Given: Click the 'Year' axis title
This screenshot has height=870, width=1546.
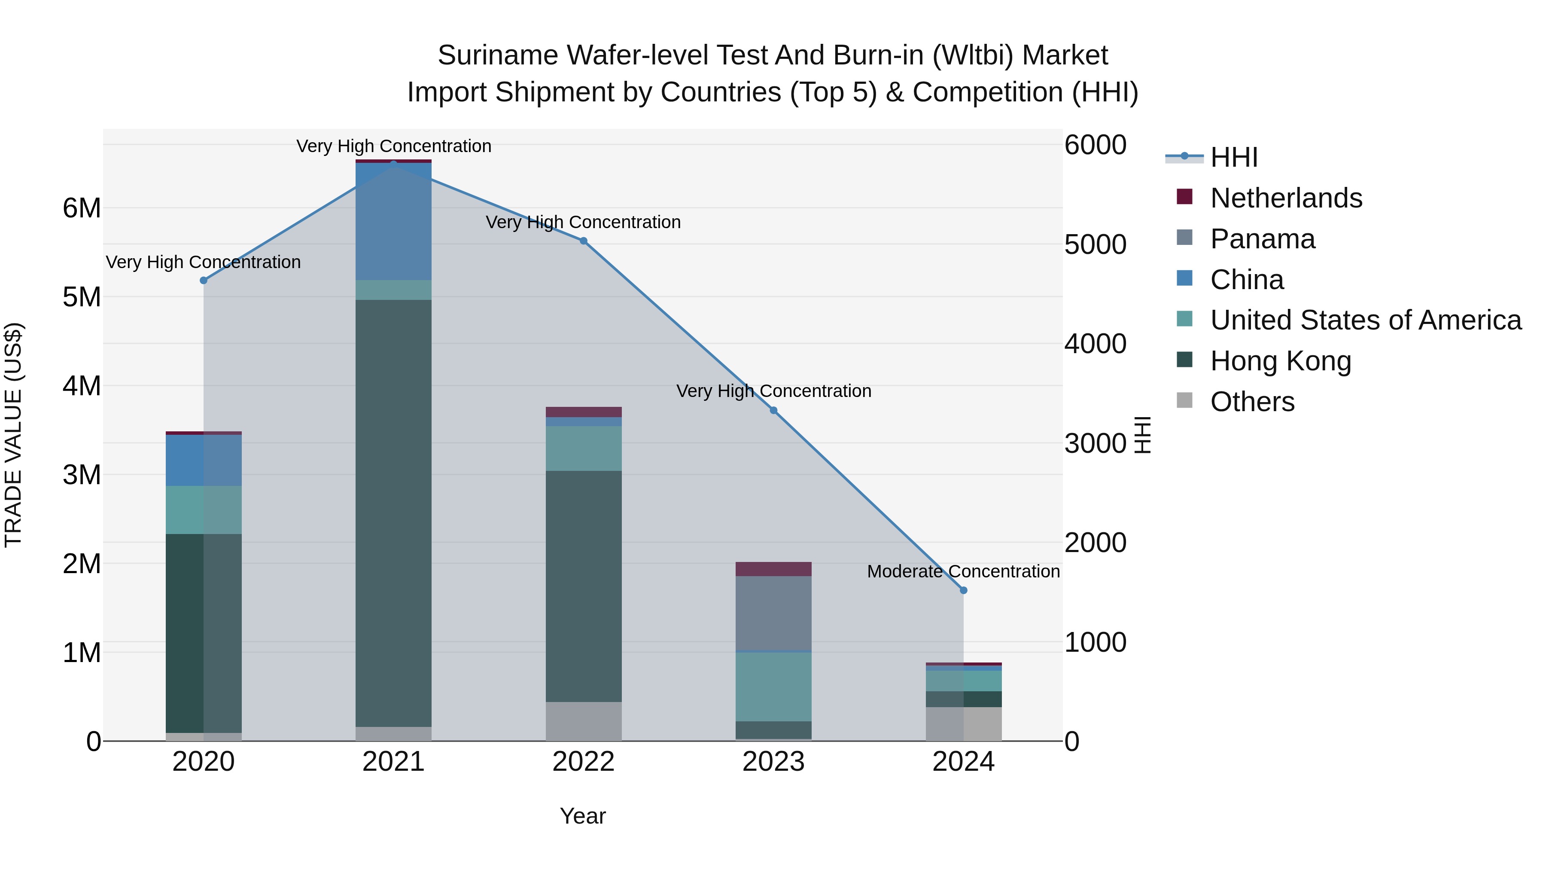Looking at the screenshot, I should (x=583, y=817).
